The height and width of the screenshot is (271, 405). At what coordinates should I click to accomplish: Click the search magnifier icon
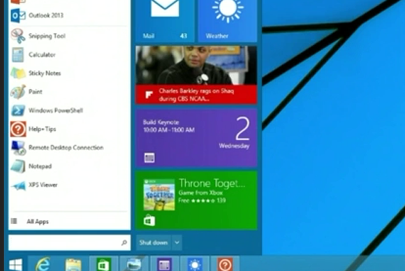(x=124, y=242)
